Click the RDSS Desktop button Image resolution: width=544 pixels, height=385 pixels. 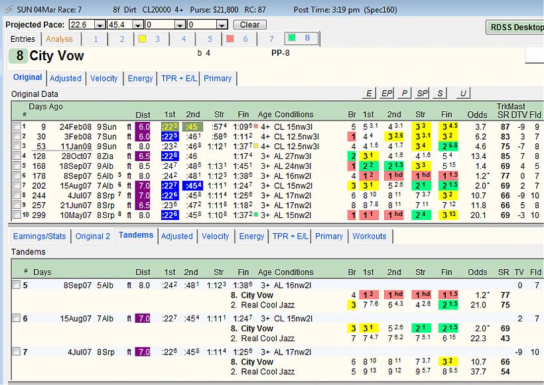[515, 27]
